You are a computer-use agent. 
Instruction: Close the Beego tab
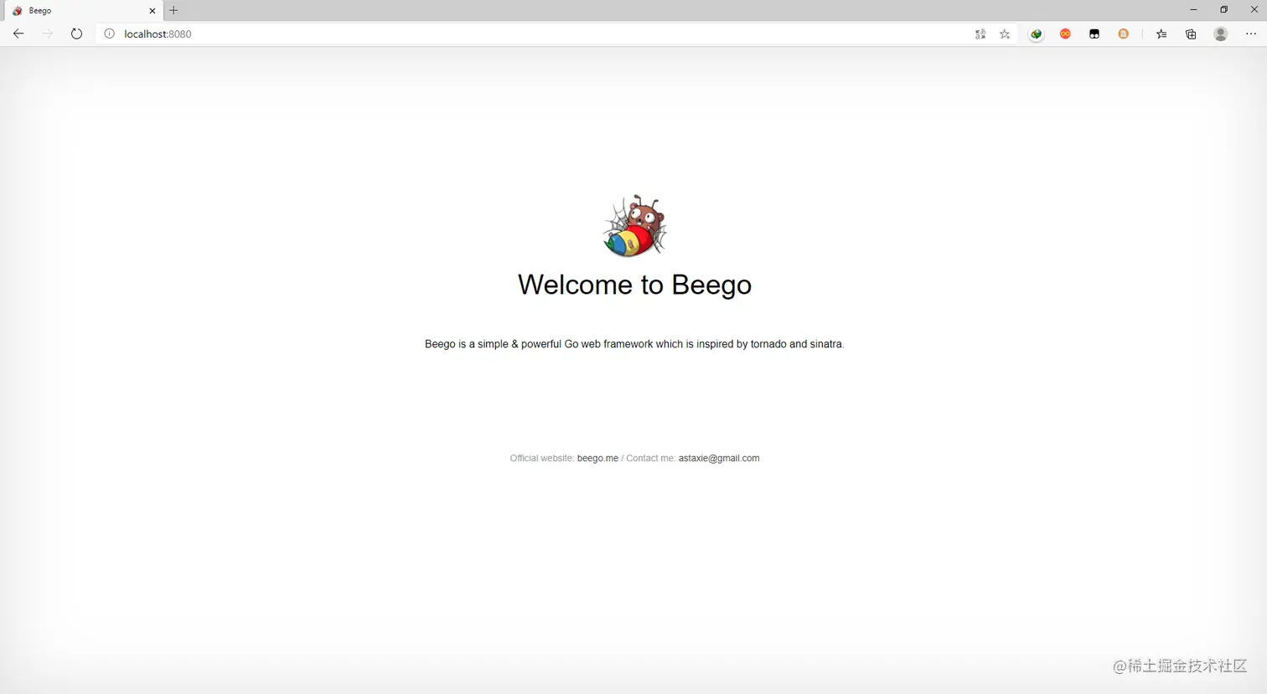point(153,11)
